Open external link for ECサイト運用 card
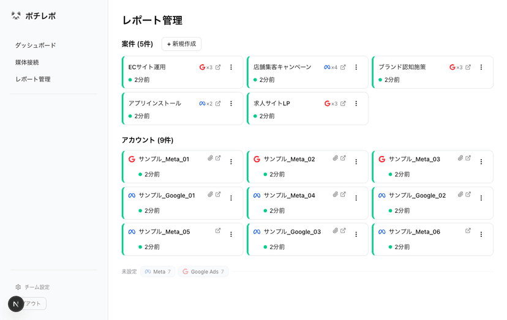The width and height of the screenshot is (507, 320). (x=218, y=67)
